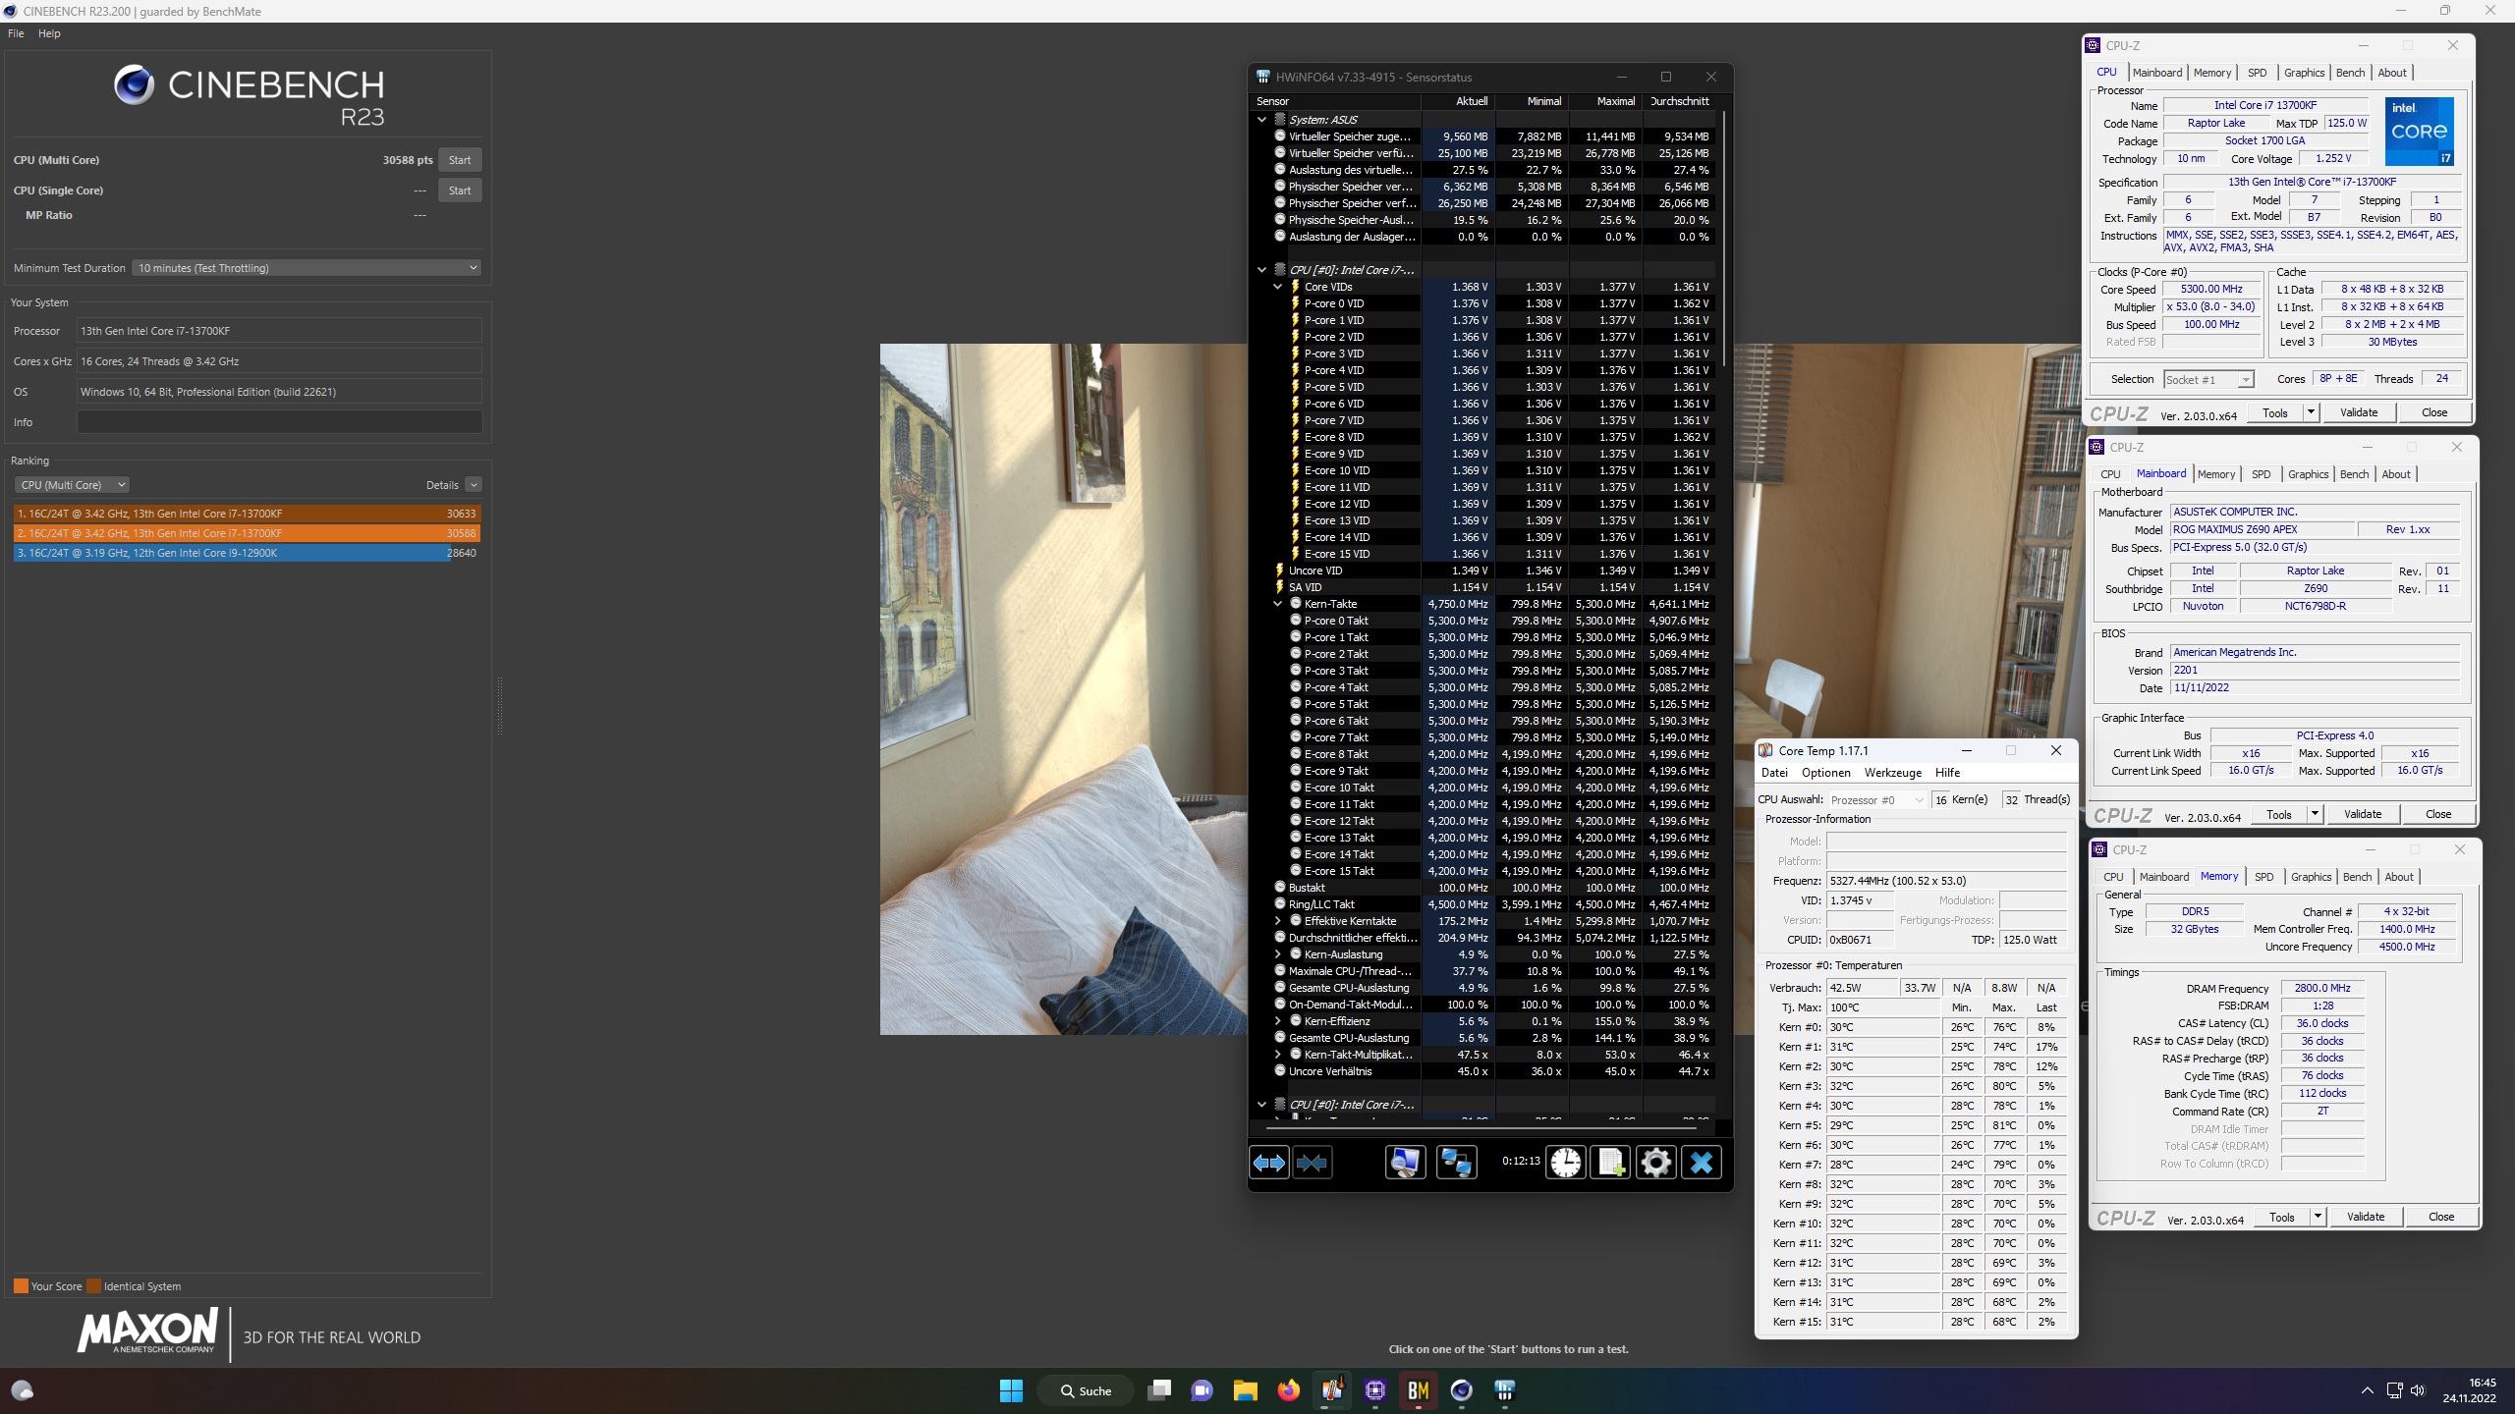The height and width of the screenshot is (1414, 2515).
Task: Expand the Kern-Effizienz tree node
Action: tap(1277, 1021)
